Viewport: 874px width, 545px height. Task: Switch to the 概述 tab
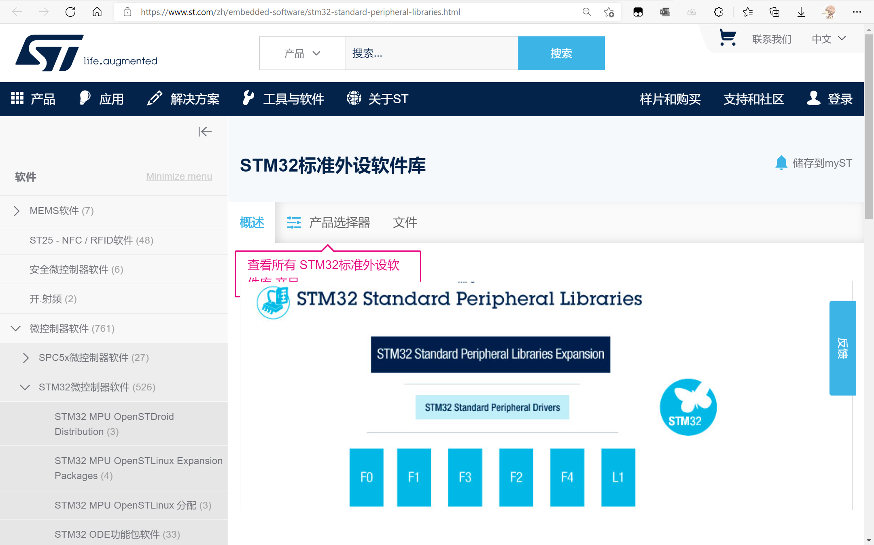[x=252, y=222]
